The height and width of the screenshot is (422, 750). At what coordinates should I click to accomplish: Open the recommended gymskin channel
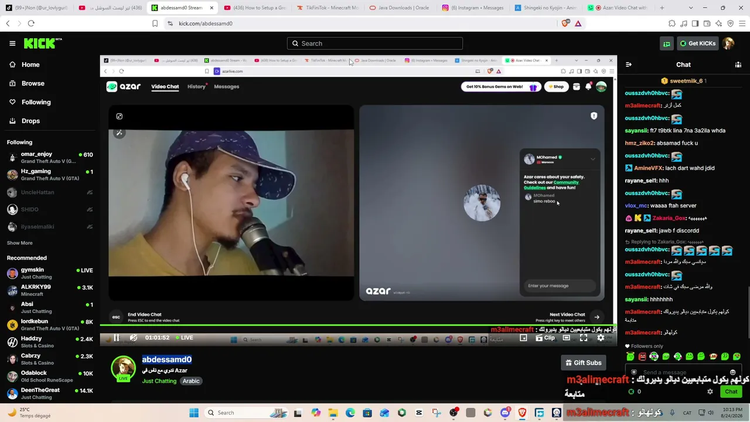[x=50, y=273]
